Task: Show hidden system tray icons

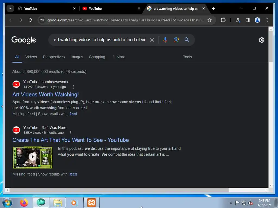Action: point(231,203)
